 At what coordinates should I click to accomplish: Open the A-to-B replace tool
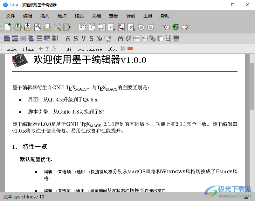(121, 27)
